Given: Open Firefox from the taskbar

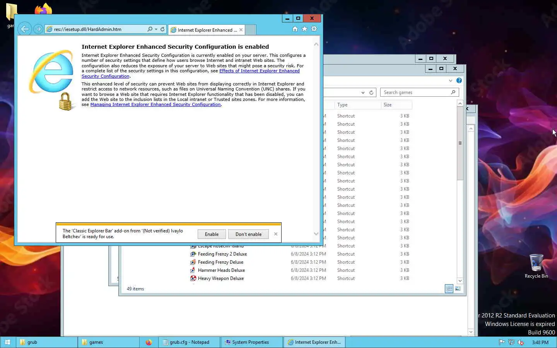Looking at the screenshot, I should pyautogui.click(x=149, y=342).
